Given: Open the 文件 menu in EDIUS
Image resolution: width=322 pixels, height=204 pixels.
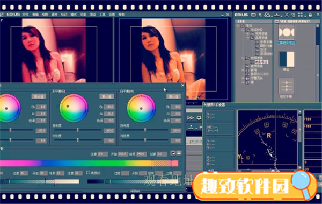Looking at the screenshot, I should [x=25, y=15].
